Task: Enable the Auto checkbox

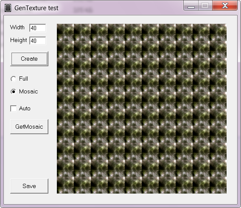Action: point(14,108)
